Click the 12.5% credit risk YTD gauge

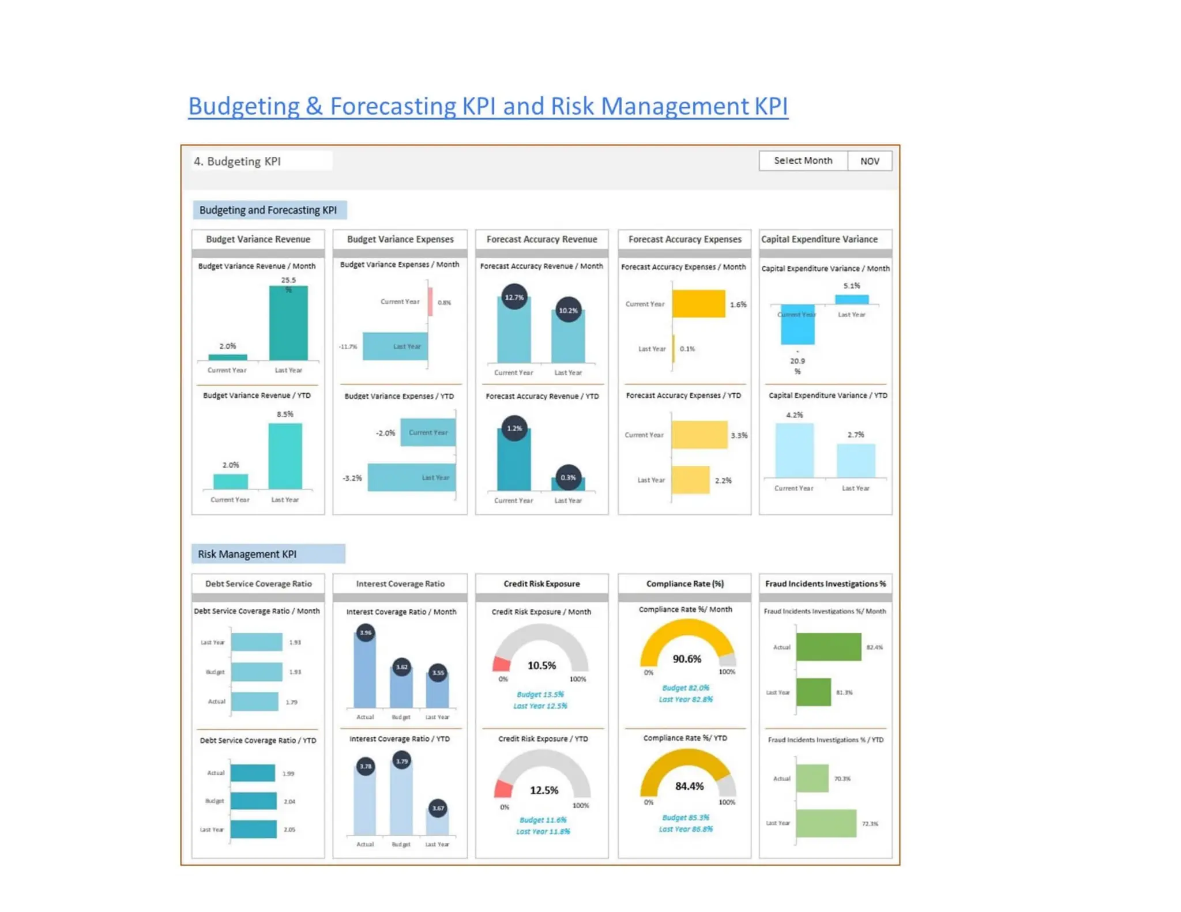pos(543,774)
